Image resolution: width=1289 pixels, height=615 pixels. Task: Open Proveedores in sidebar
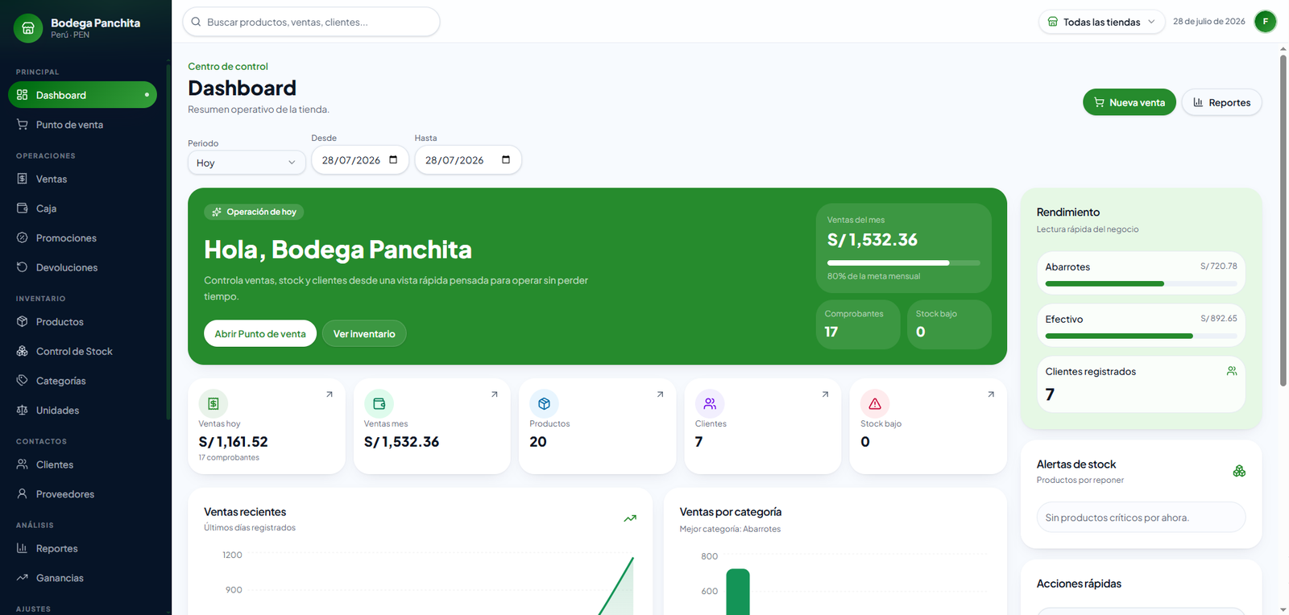click(82, 494)
